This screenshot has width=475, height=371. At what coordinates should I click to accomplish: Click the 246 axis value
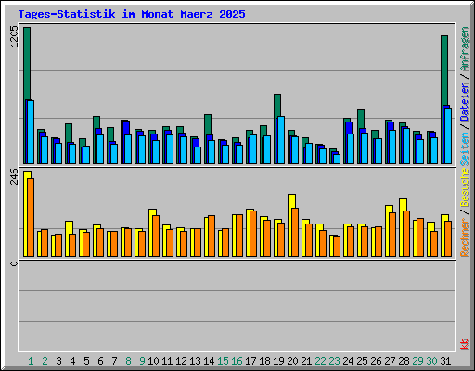click(x=14, y=176)
